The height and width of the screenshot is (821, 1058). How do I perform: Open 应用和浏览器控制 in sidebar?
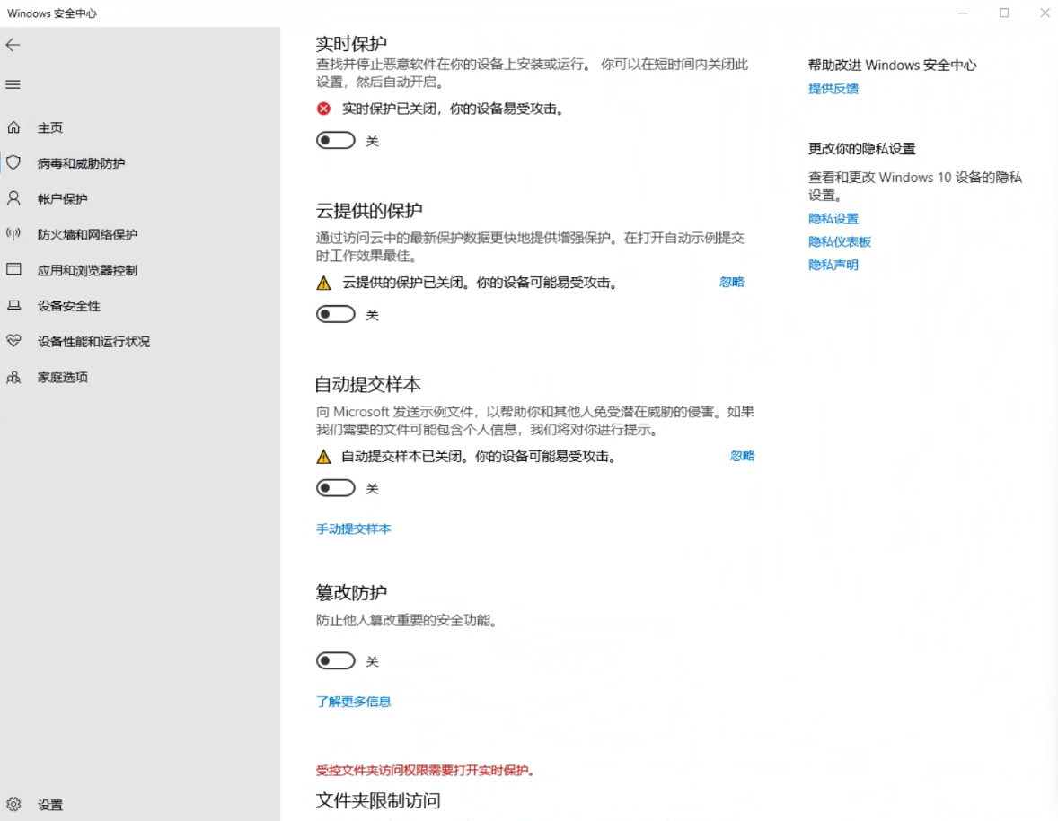pyautogui.click(x=87, y=270)
